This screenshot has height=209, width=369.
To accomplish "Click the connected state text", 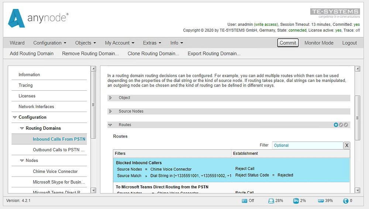I will click(297, 30).
